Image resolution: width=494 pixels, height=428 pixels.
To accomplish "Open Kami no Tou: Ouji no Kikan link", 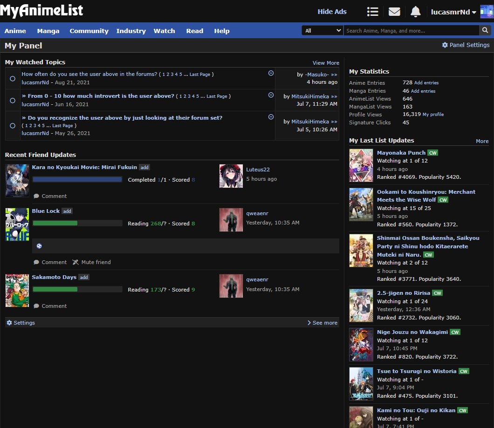I will (416, 410).
